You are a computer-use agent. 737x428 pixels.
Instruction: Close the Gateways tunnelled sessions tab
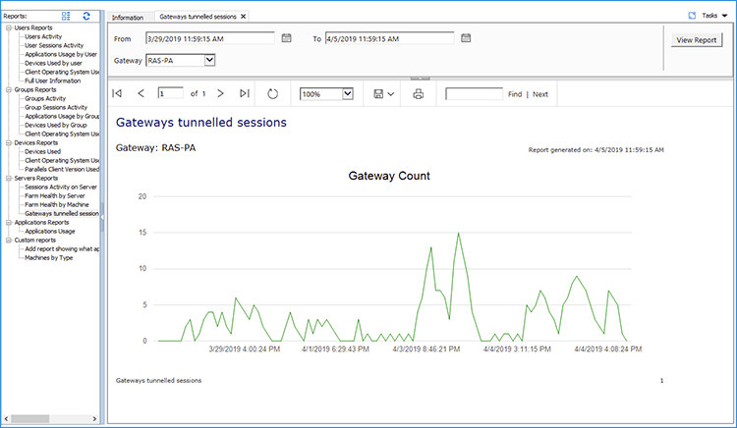(x=243, y=17)
